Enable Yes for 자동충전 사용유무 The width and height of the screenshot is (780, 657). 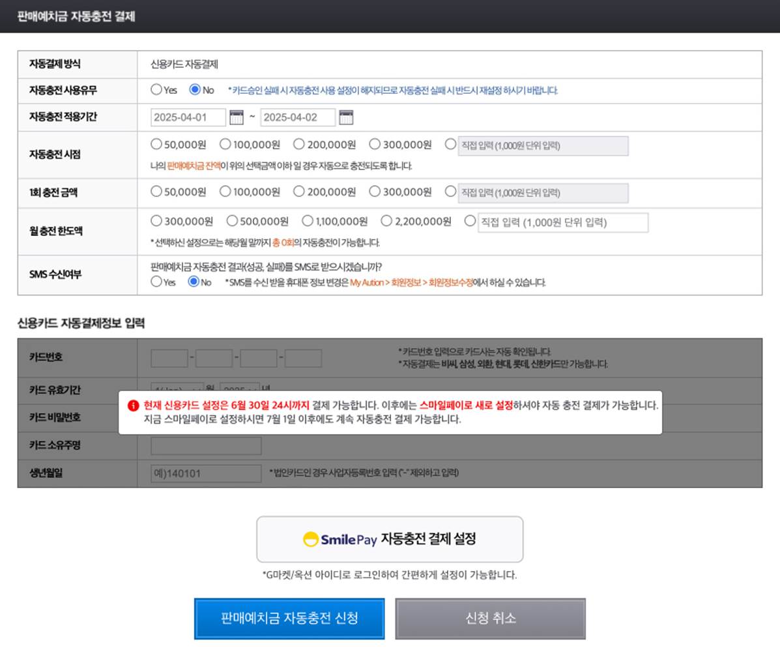[x=156, y=91]
